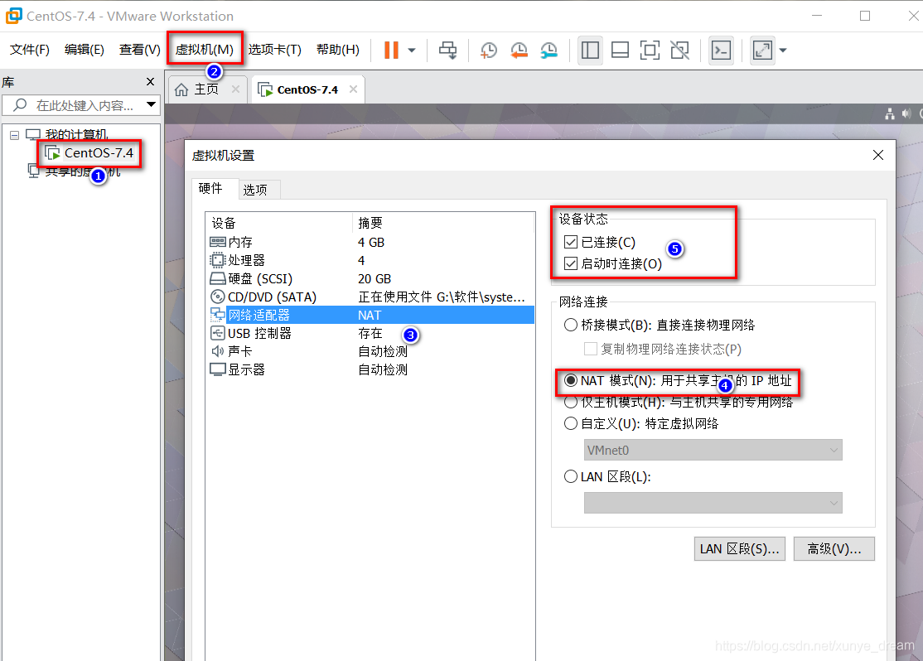Click the send Ctrl+Alt+Del icon

tap(448, 50)
